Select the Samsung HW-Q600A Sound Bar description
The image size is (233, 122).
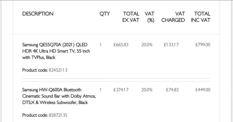[x=59, y=96]
